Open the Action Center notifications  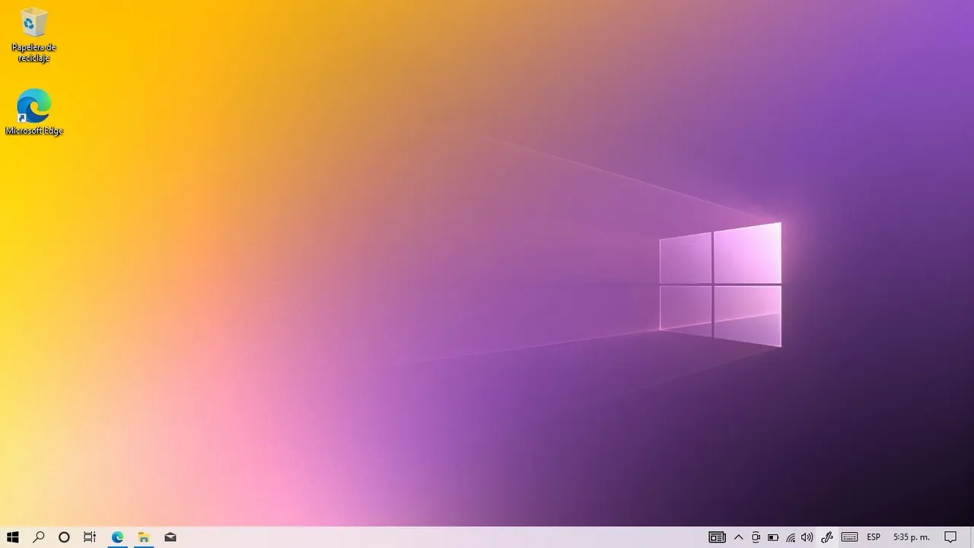950,537
